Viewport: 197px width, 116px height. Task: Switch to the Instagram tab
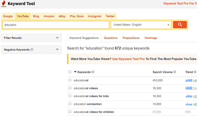click(x=94, y=16)
